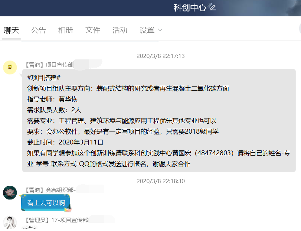
Task: Switch to the 公告 tab
Action: (x=39, y=30)
